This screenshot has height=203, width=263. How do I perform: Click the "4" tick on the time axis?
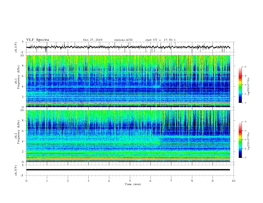pyautogui.click(x=109, y=181)
